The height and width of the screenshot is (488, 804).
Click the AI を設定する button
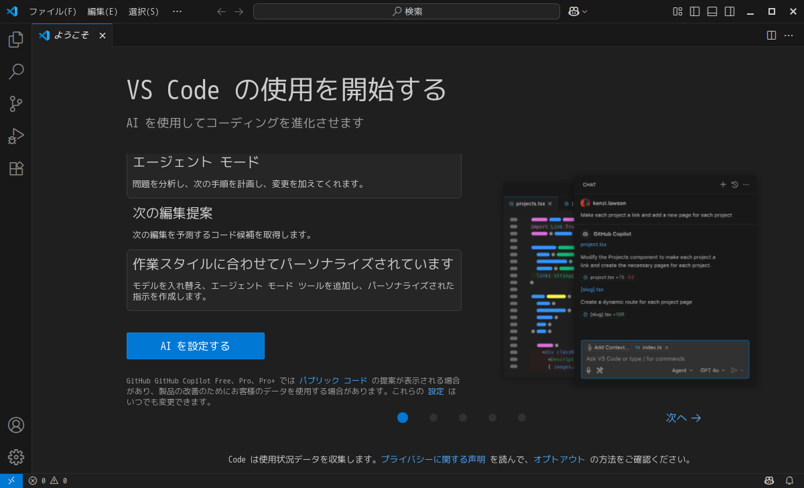[196, 346]
